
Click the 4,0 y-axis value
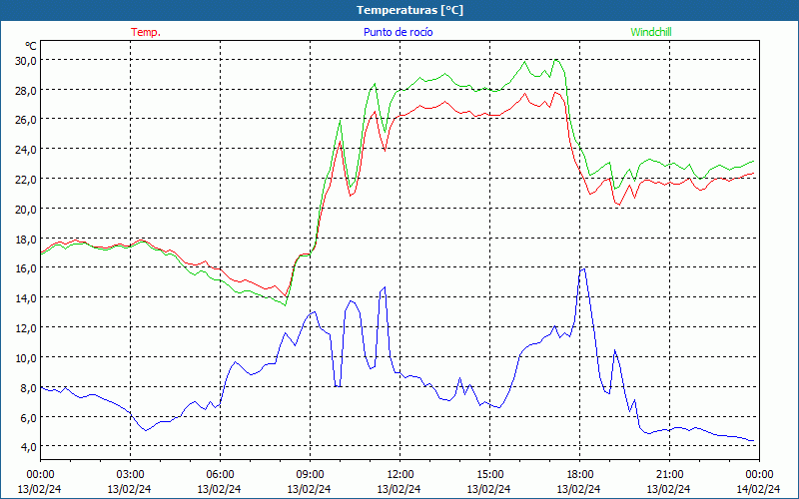(29, 446)
